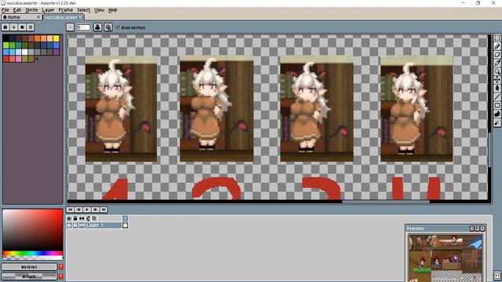The width and height of the screenshot is (502, 282).
Task: Open the Select menu
Action: pyautogui.click(x=84, y=10)
